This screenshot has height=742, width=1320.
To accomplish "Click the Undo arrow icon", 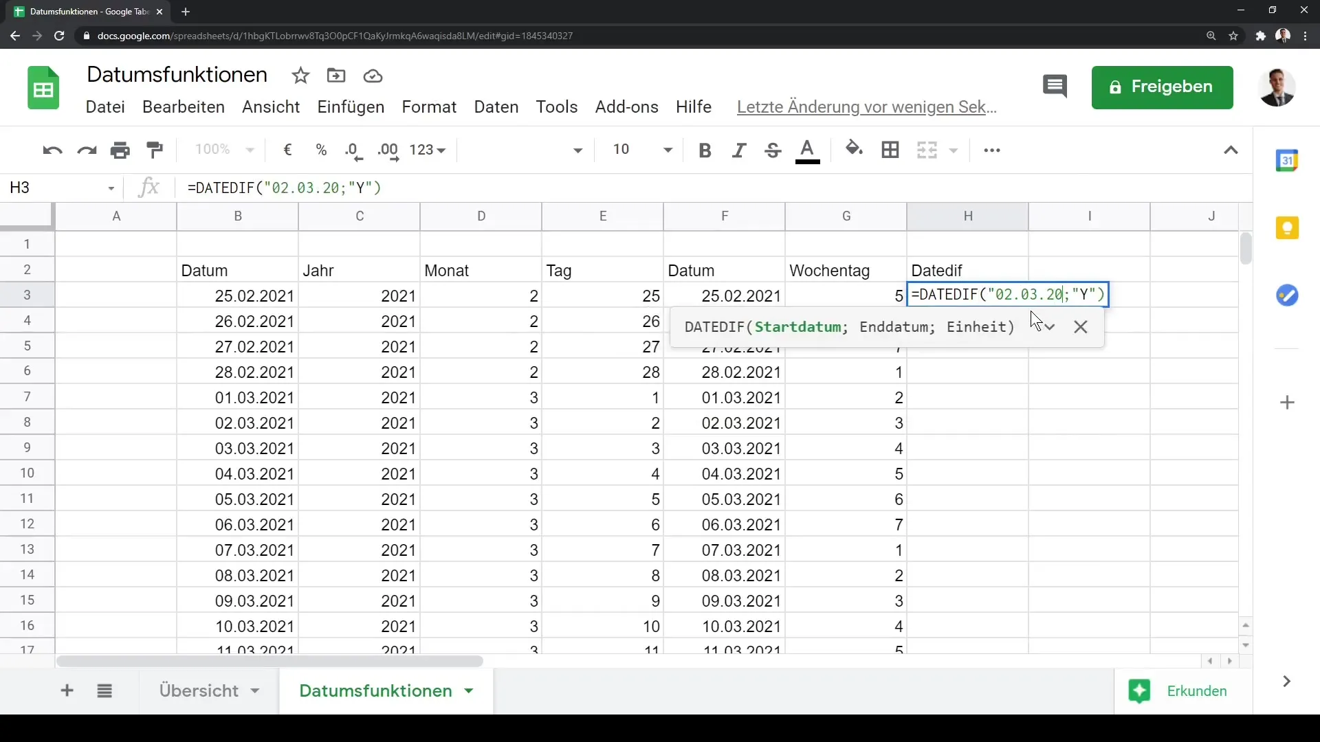I will click(52, 150).
